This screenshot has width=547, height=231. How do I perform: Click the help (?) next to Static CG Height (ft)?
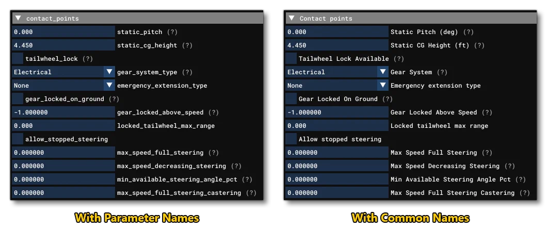[x=480, y=45]
